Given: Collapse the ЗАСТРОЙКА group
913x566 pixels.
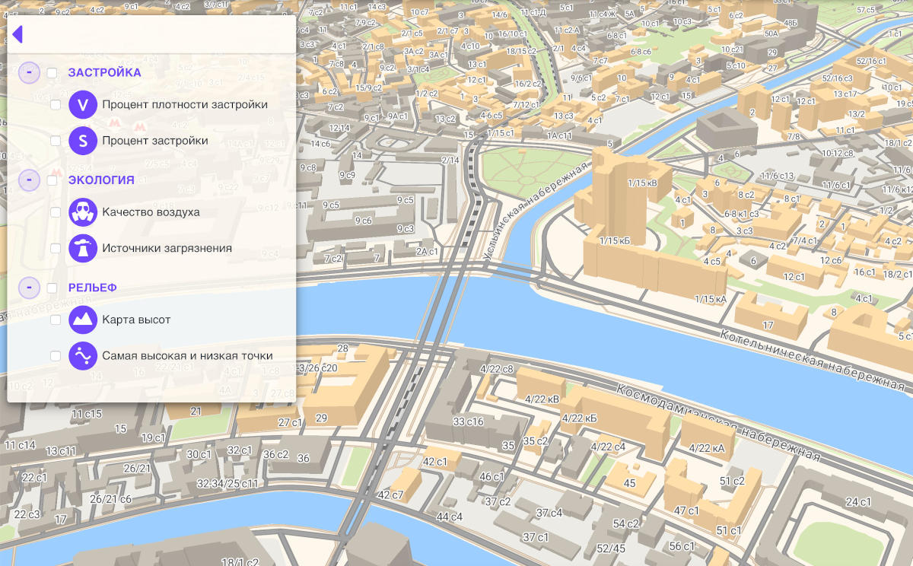Looking at the screenshot, I should click(x=29, y=73).
